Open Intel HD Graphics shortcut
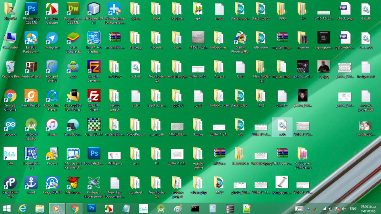The width and height of the screenshot is (381, 214). coord(94,42)
